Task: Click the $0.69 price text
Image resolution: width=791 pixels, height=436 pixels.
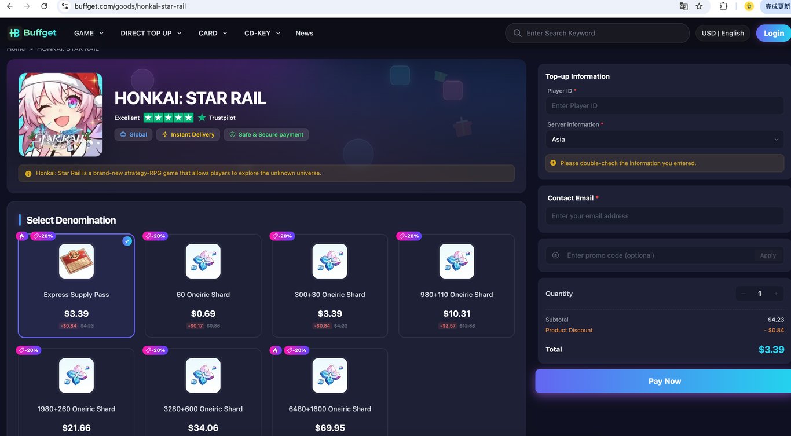Action: [x=203, y=314]
